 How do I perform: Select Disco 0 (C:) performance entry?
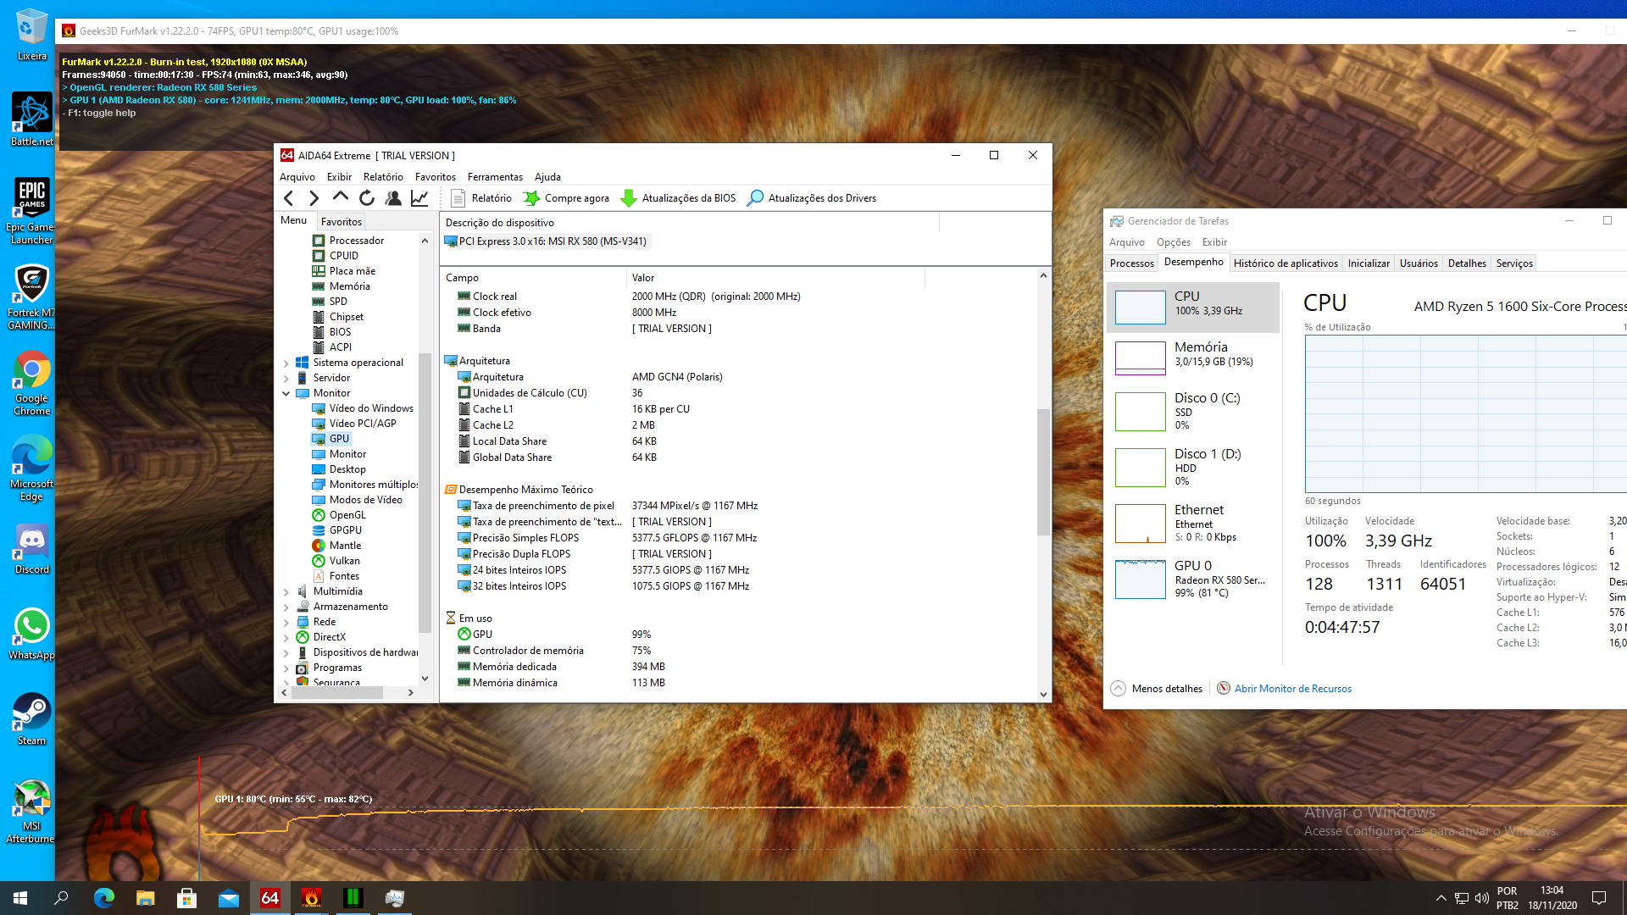(1192, 411)
